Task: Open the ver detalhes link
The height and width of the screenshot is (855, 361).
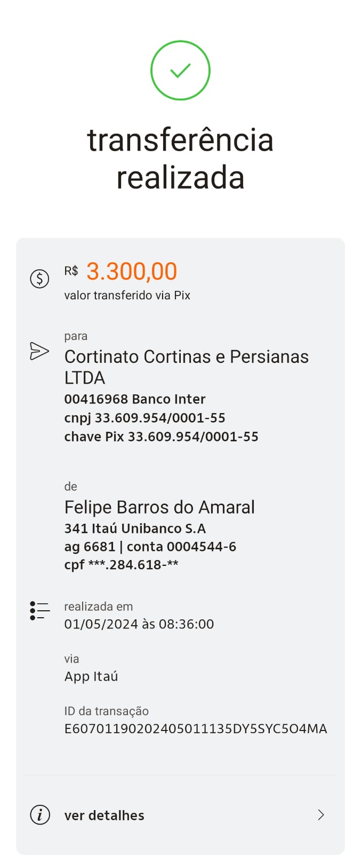Action: coord(105,815)
